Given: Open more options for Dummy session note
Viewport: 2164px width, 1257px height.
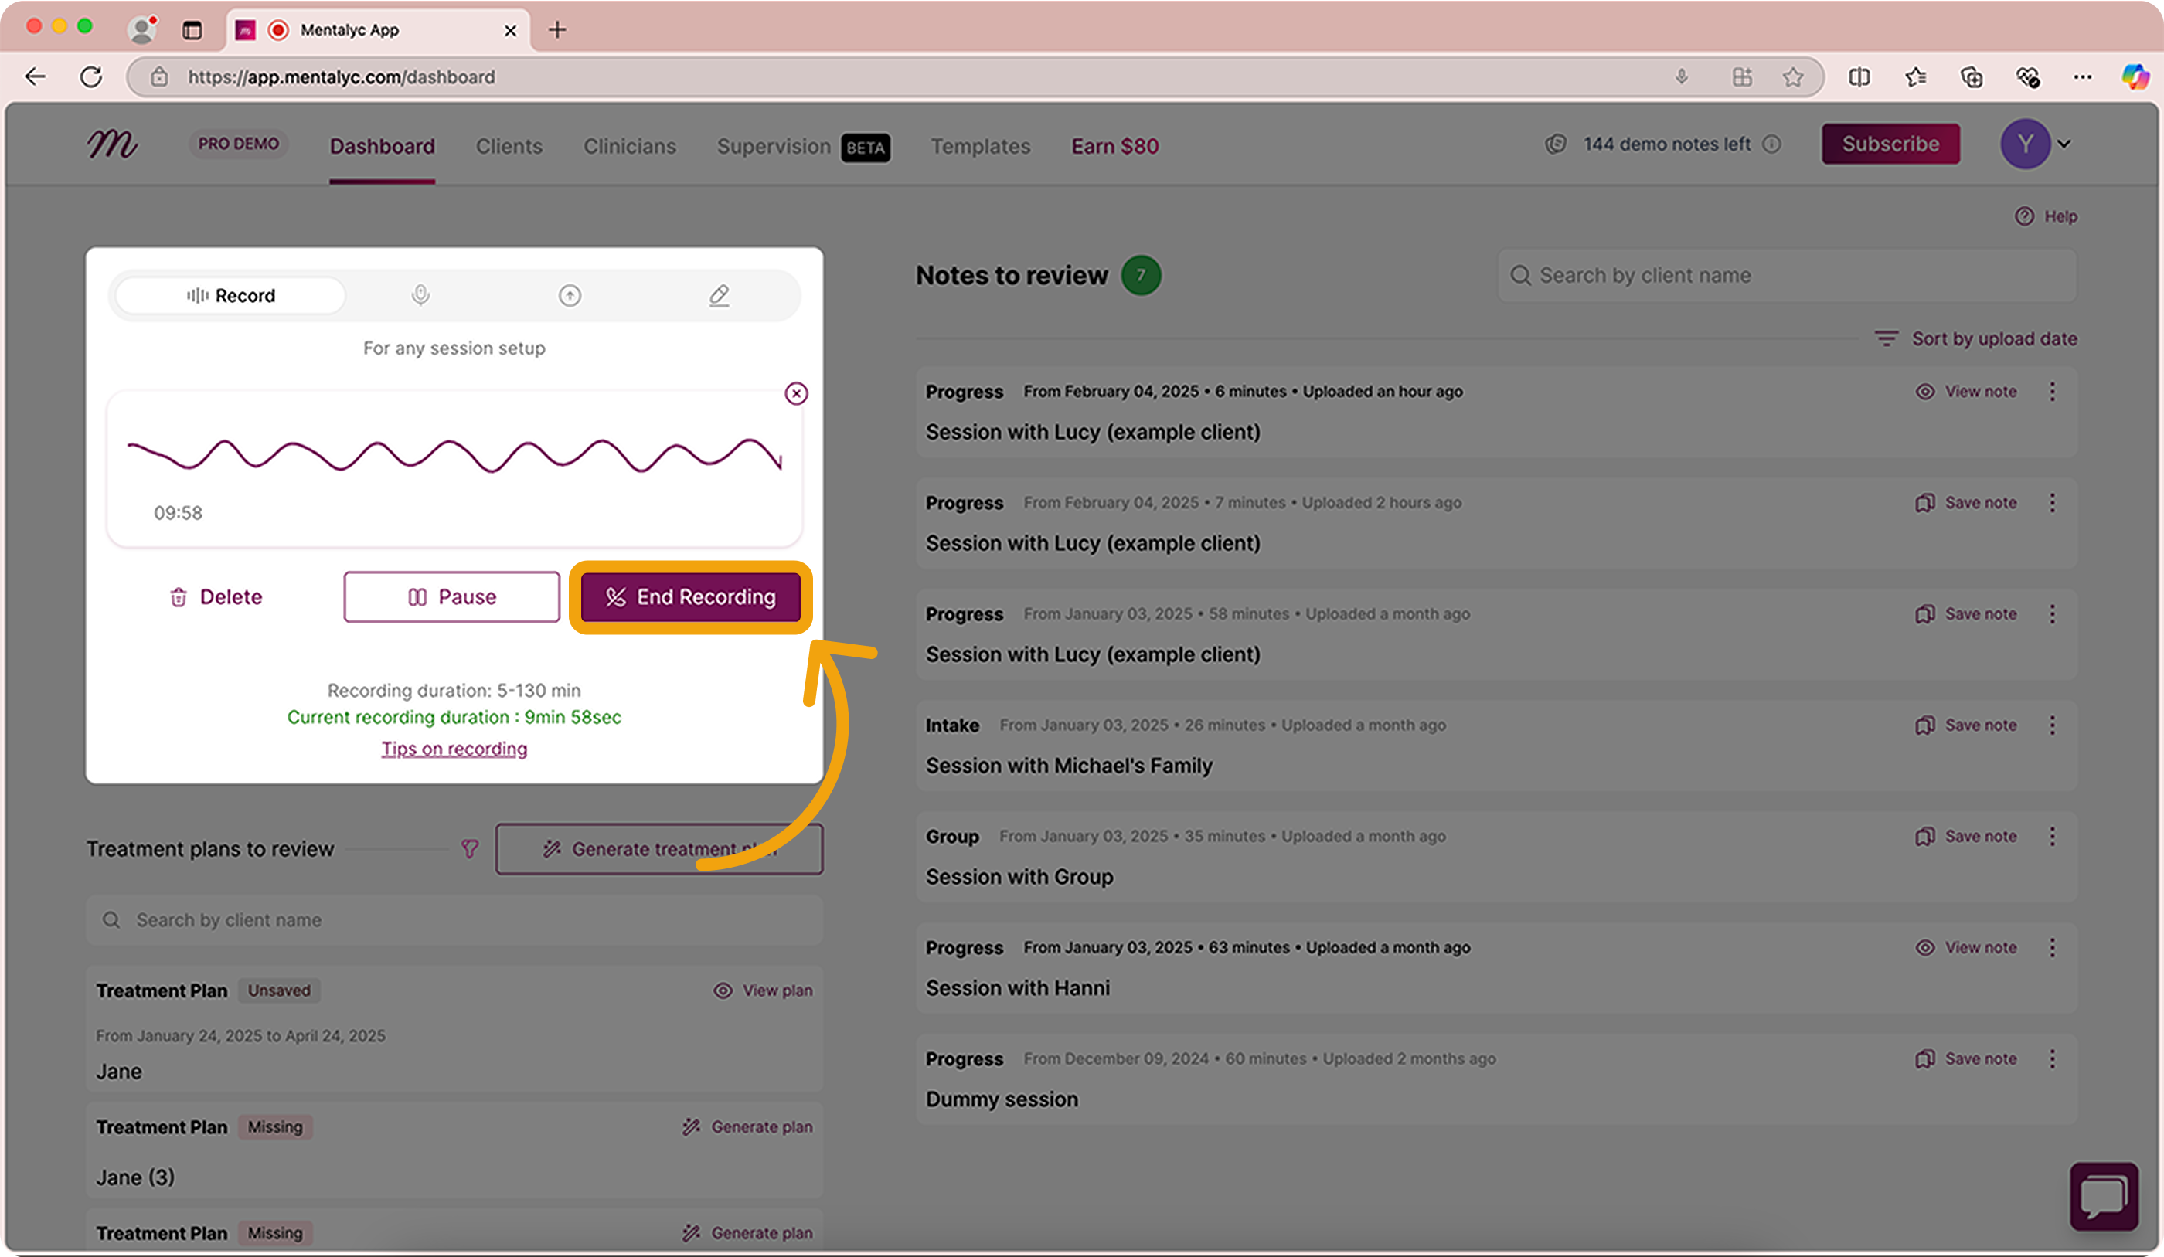Looking at the screenshot, I should 2053,1059.
